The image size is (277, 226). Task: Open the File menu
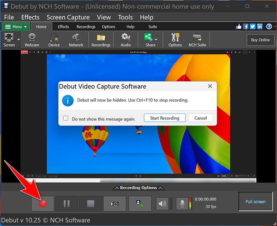[x=9, y=17]
